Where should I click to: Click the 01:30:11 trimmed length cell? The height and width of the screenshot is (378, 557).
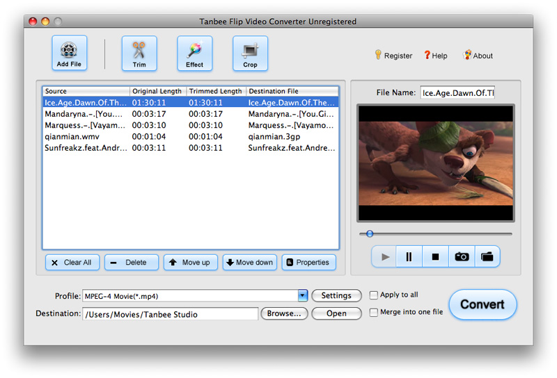coord(205,102)
